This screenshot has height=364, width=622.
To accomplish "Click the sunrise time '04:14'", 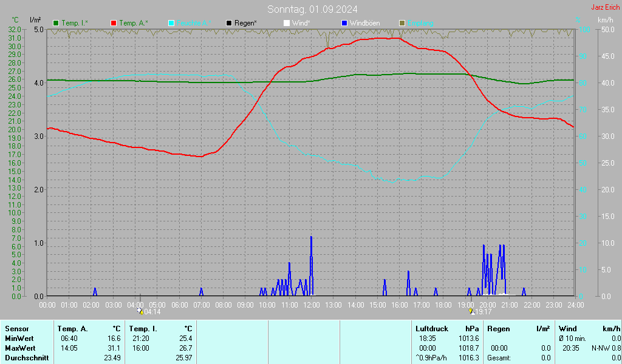I will (152, 312).
